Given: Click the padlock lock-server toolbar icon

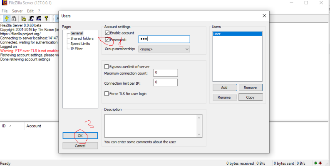Looking at the screenshot, I should (x=14, y=19).
